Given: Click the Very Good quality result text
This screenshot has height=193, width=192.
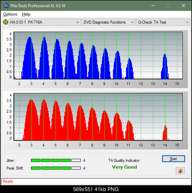Looking at the screenshot, I should (x=125, y=167).
